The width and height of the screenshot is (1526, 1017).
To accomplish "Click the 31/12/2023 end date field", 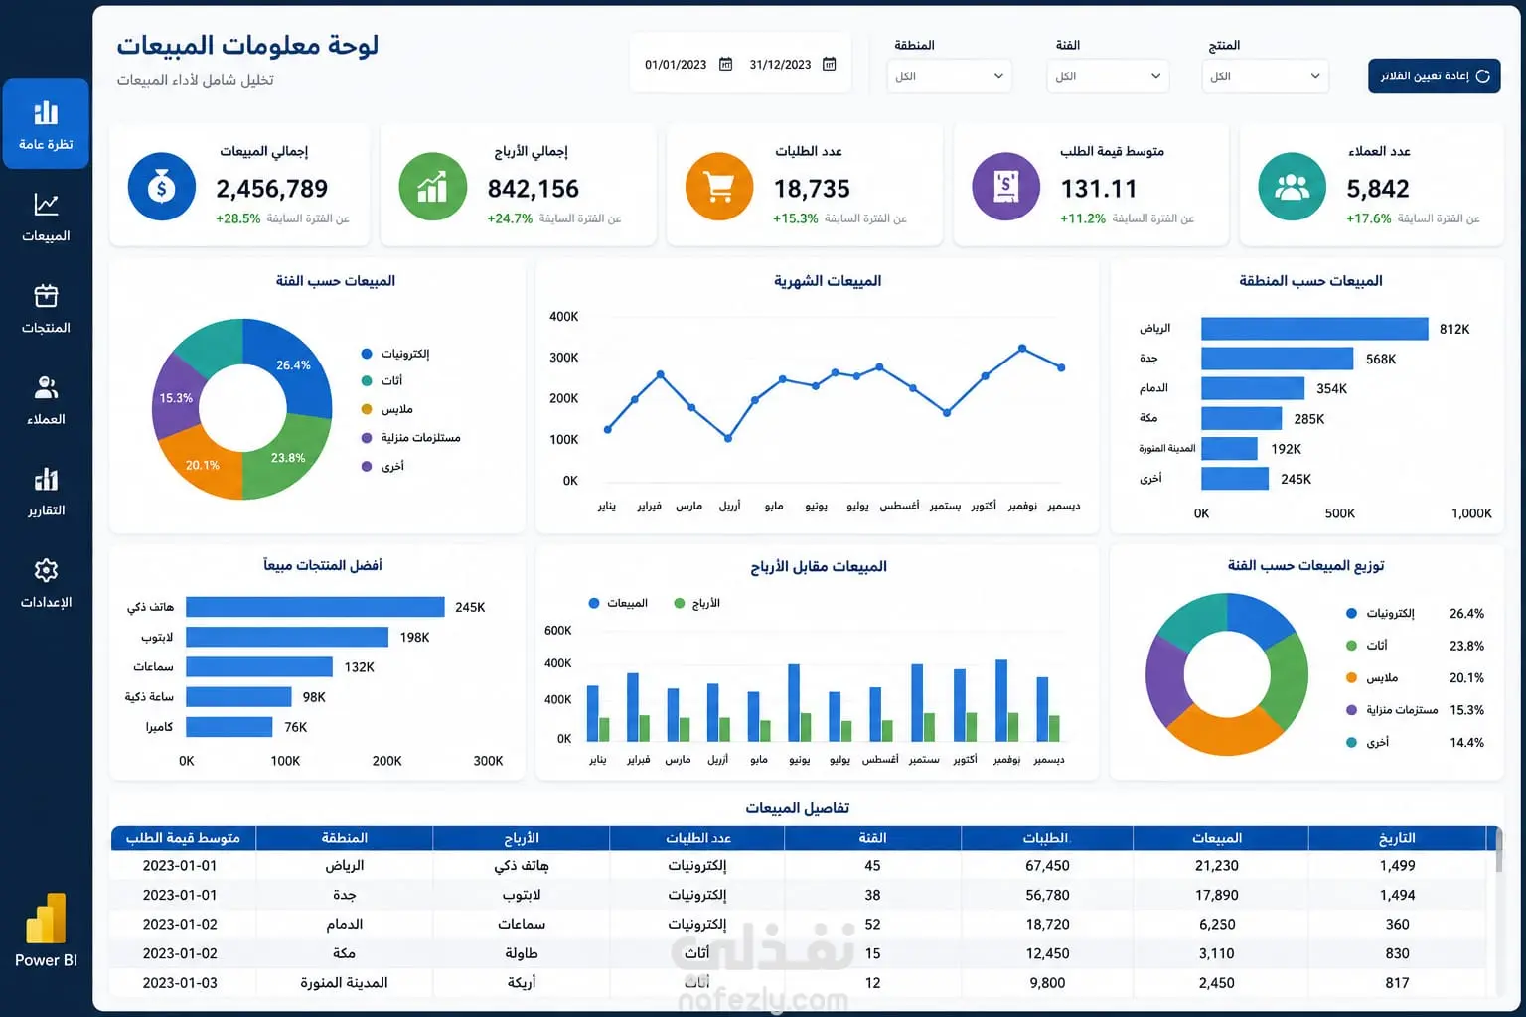I will point(780,65).
